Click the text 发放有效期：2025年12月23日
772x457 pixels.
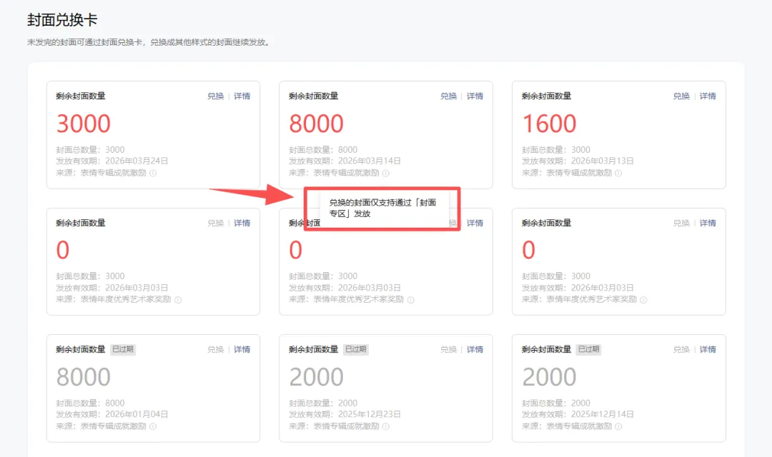(x=345, y=414)
